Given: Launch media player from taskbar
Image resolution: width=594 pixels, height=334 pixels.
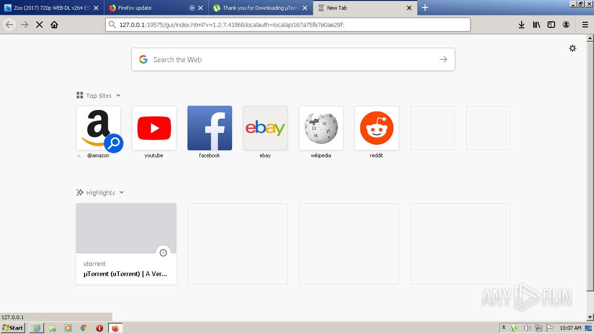Looking at the screenshot, I should coord(68,328).
